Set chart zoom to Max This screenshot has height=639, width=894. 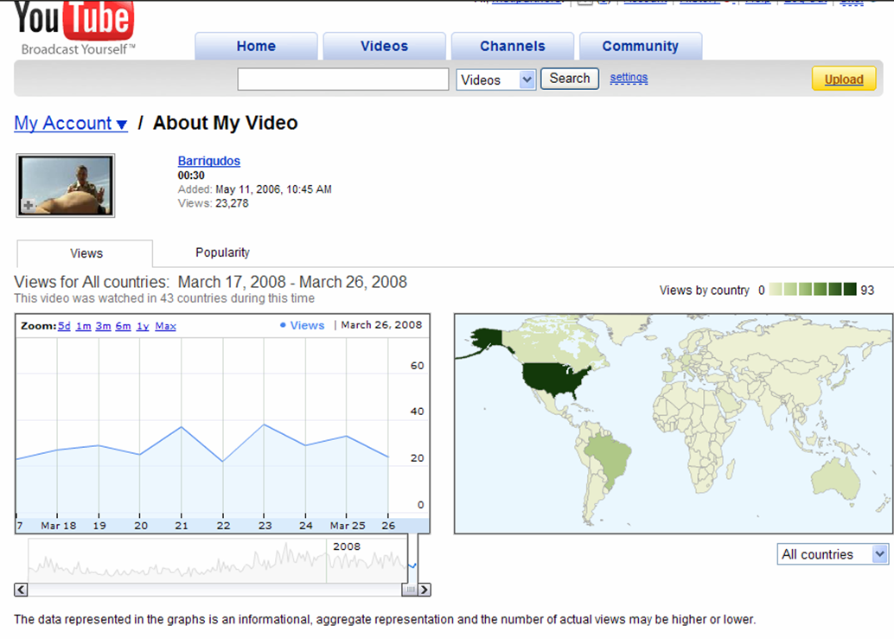(x=165, y=326)
